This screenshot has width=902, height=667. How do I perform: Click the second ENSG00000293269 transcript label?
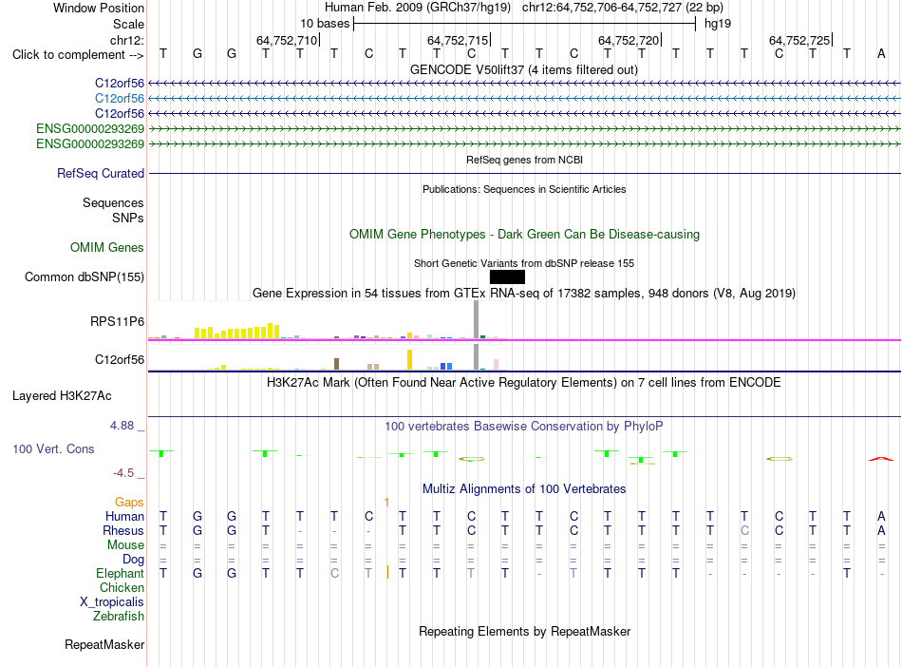(90, 143)
